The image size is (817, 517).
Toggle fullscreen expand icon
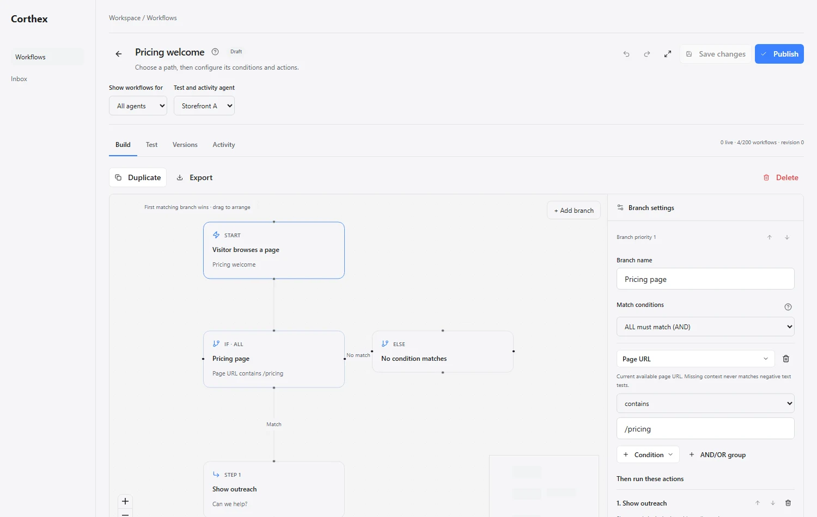[668, 54]
